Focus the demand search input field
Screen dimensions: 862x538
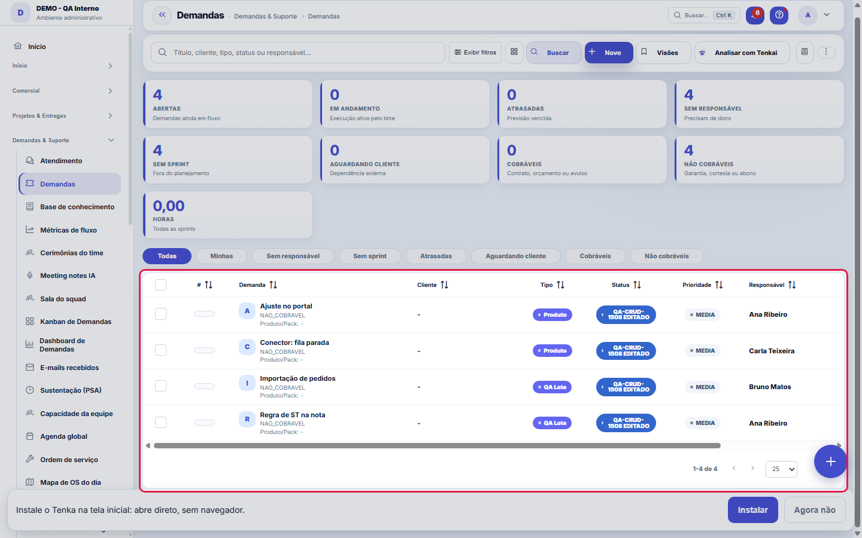[298, 53]
